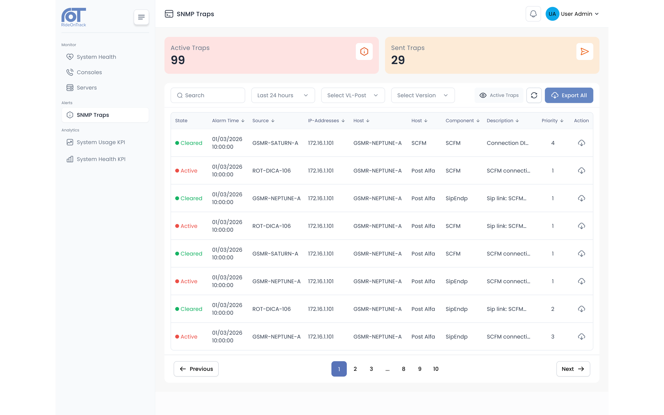The image size is (664, 415).
Task: Download Cleared GSMR-NEPTUNE-A source Sip link row
Action: pos(582,198)
